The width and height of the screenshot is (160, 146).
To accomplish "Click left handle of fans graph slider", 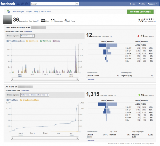I will pos(12,138).
